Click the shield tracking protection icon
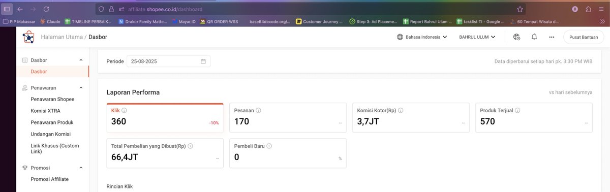This screenshot has width=610, height=192. [x=101, y=9]
